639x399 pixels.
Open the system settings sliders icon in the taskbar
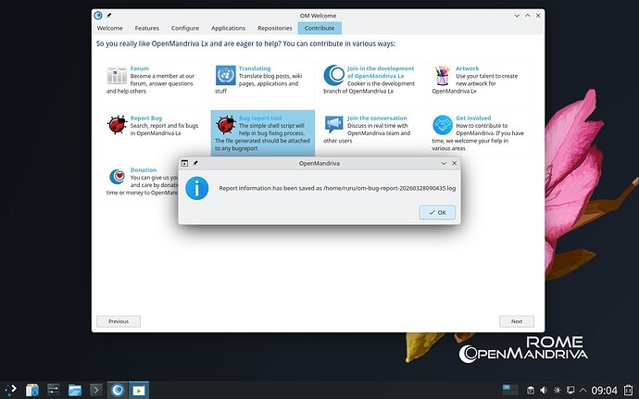click(x=54, y=390)
